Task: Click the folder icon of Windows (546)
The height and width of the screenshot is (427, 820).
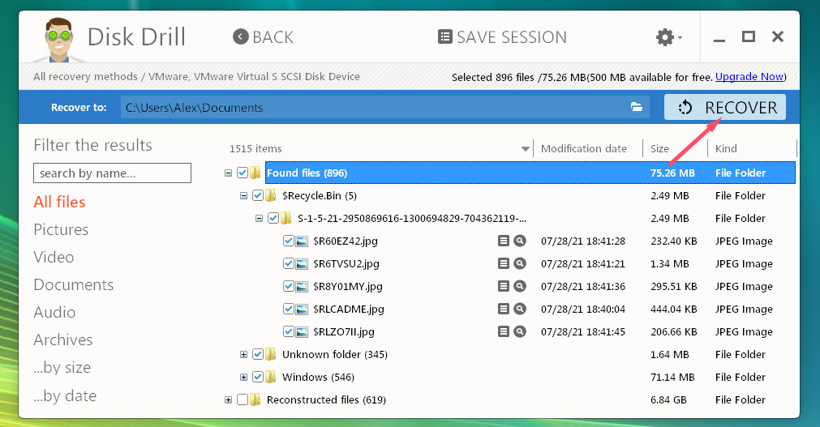Action: point(270,377)
